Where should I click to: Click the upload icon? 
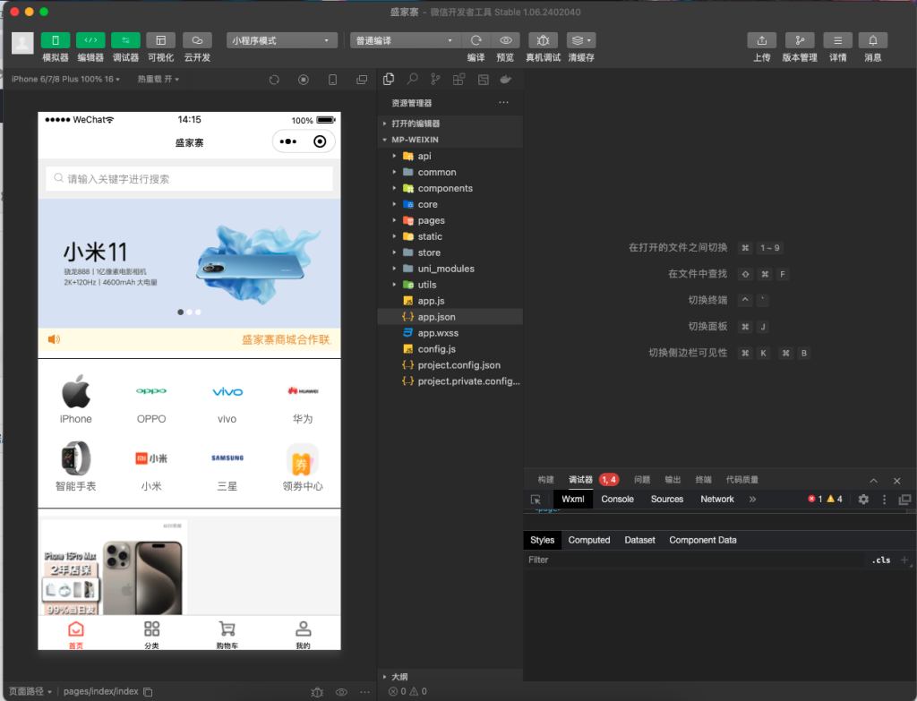coord(761,40)
